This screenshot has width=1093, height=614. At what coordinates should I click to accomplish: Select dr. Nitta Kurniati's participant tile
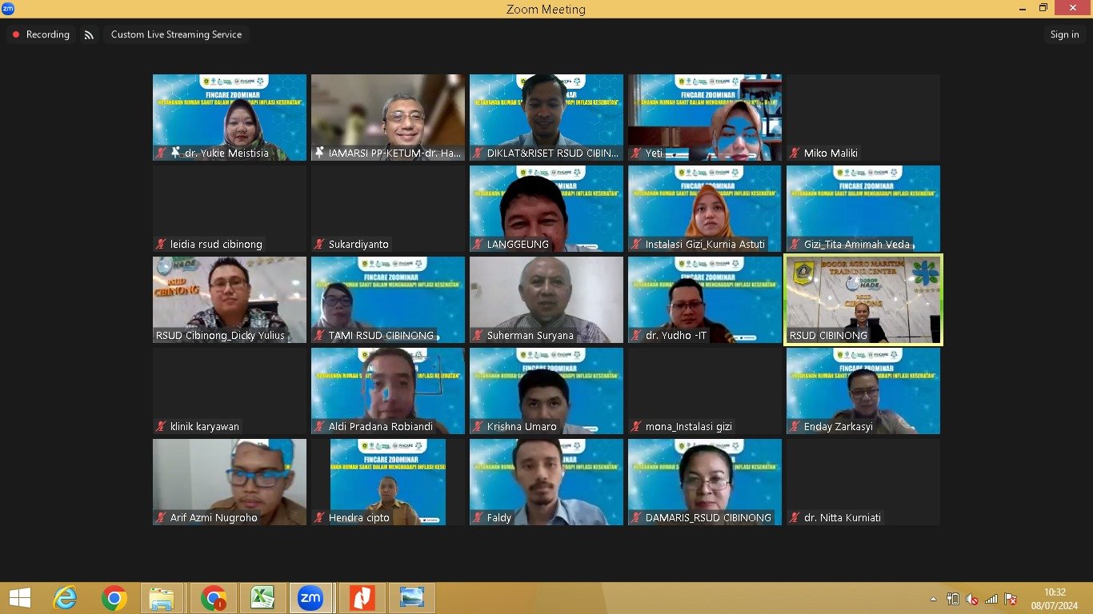pyautogui.click(x=863, y=481)
